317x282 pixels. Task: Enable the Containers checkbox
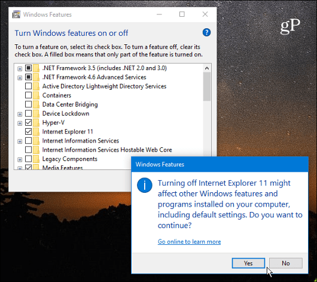pyautogui.click(x=28, y=95)
